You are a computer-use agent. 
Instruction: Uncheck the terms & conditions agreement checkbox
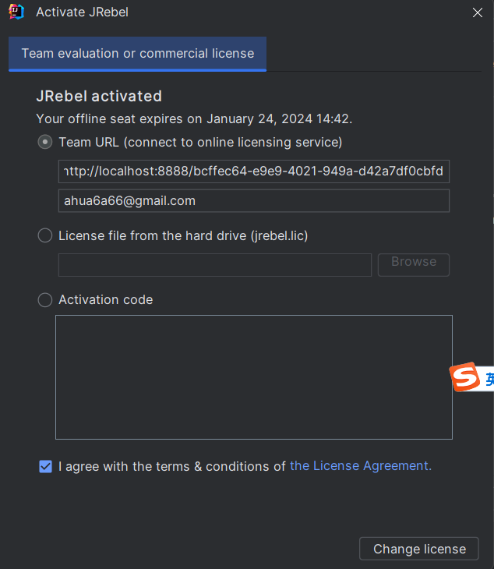click(x=45, y=467)
